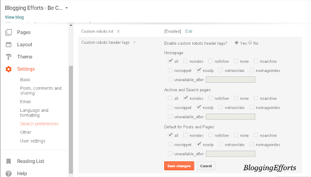Check Posts and Pages 'noarchive' checkbox
Viewport: 311px width, 177px height.
[x=256, y=135]
